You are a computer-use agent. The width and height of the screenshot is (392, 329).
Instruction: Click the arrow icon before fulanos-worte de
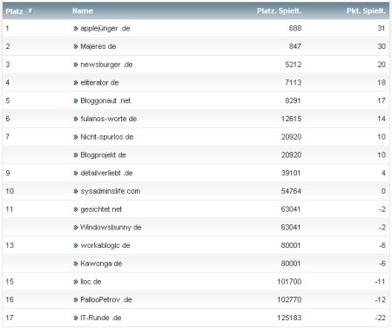[76, 119]
